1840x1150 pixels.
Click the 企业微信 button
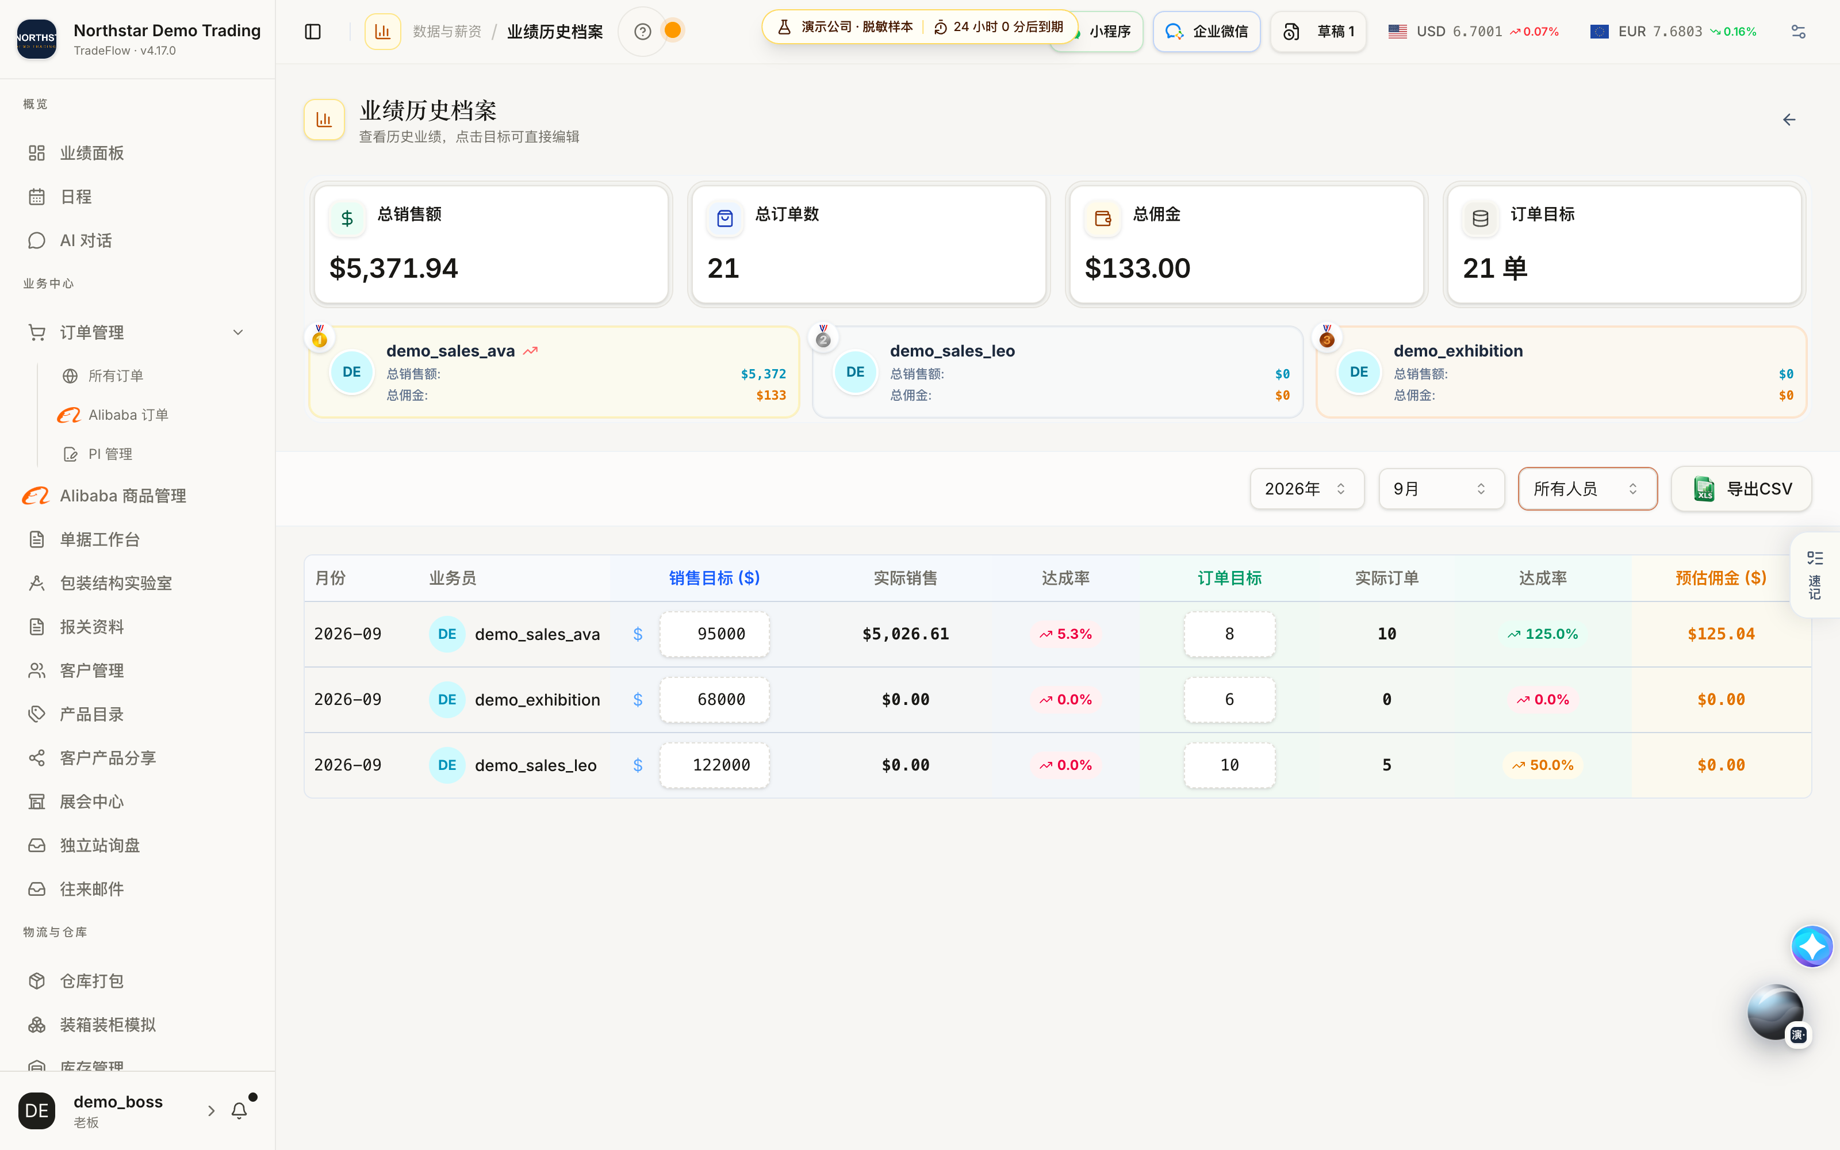click(x=1206, y=31)
